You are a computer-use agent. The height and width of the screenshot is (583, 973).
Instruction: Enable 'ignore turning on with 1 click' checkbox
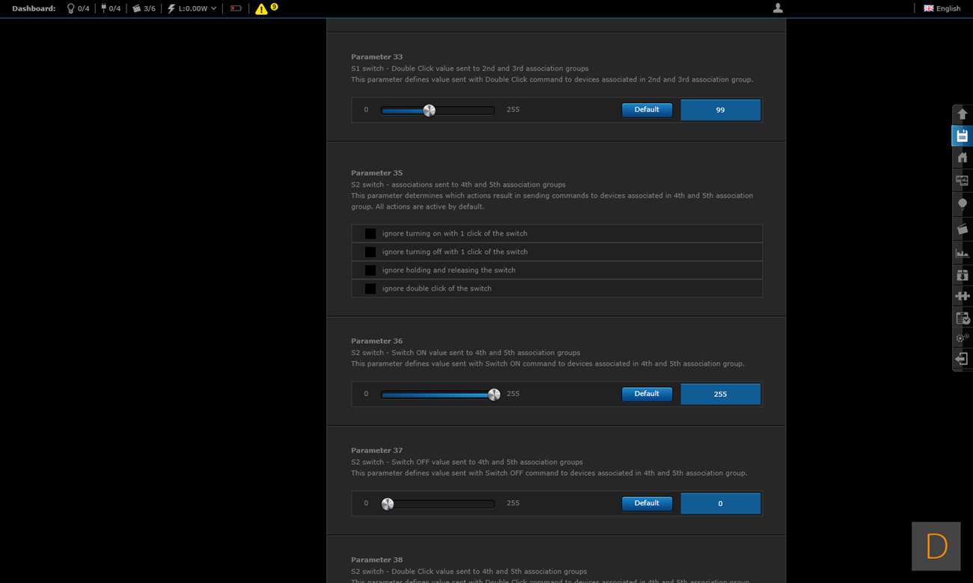point(370,234)
